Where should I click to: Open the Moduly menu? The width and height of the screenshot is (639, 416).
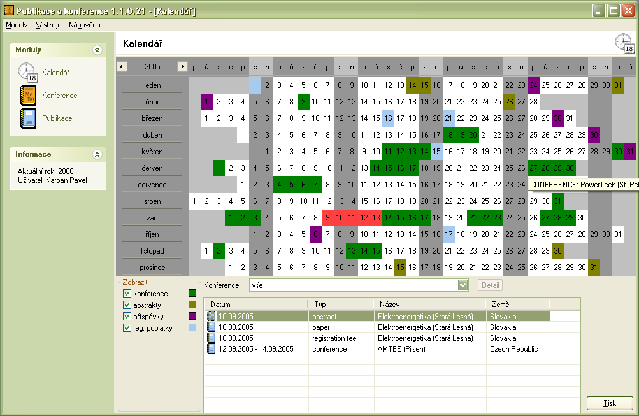(17, 25)
